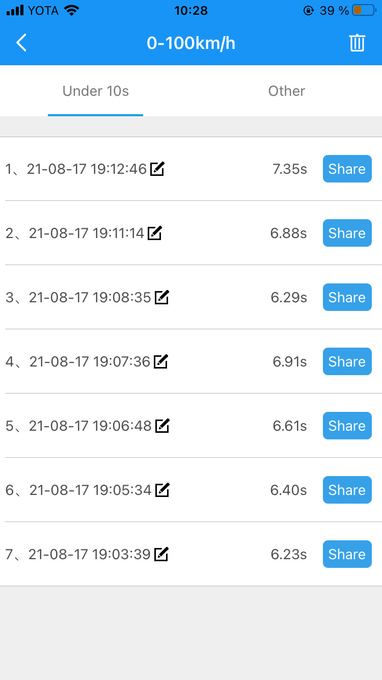Screen dimensions: 382x680
Task: Edit the 19:03:39 record entry
Action: point(161,554)
